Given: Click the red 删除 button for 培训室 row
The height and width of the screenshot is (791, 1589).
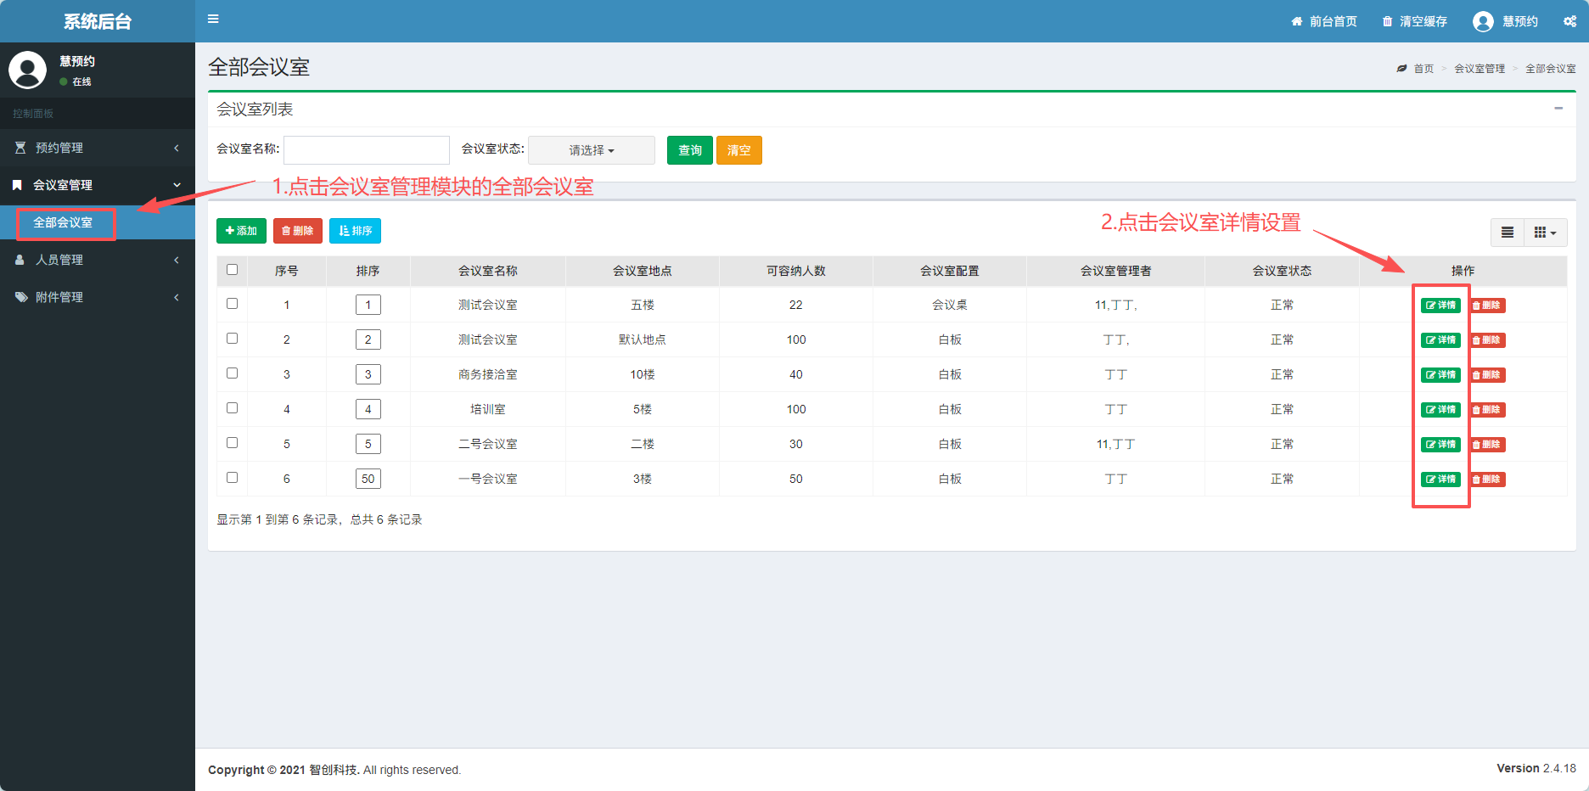Looking at the screenshot, I should pyautogui.click(x=1487, y=410).
